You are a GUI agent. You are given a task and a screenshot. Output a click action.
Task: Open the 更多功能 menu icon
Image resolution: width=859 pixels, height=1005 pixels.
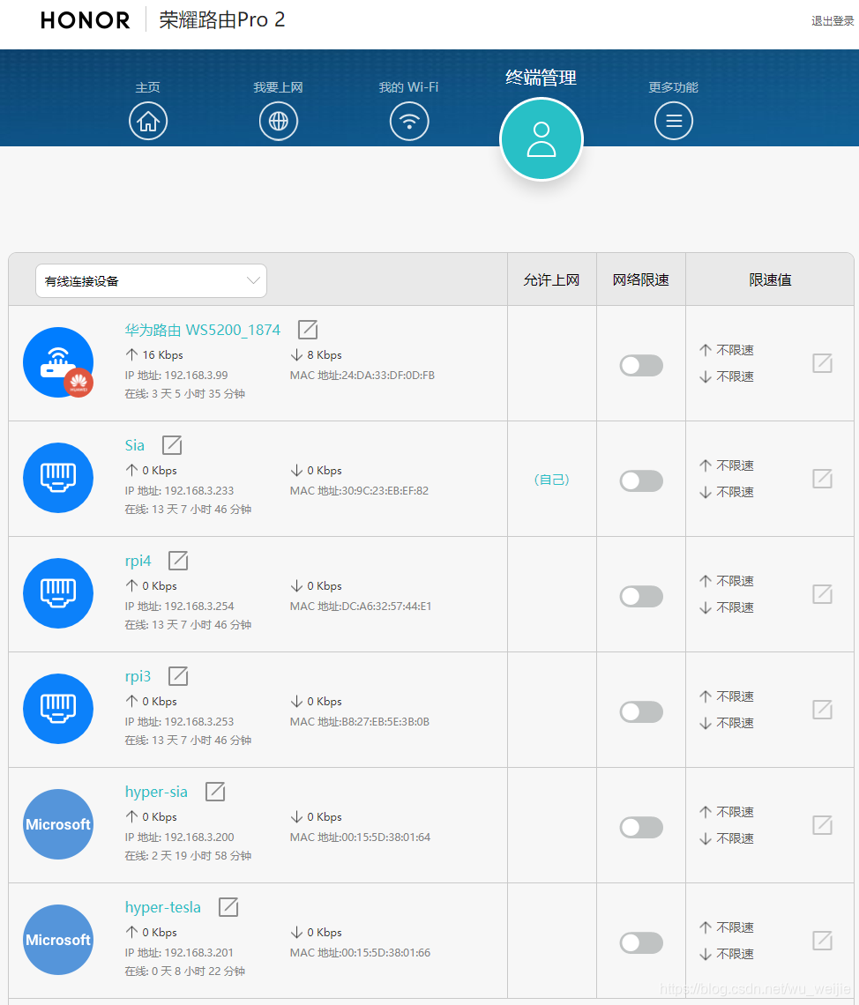click(674, 121)
